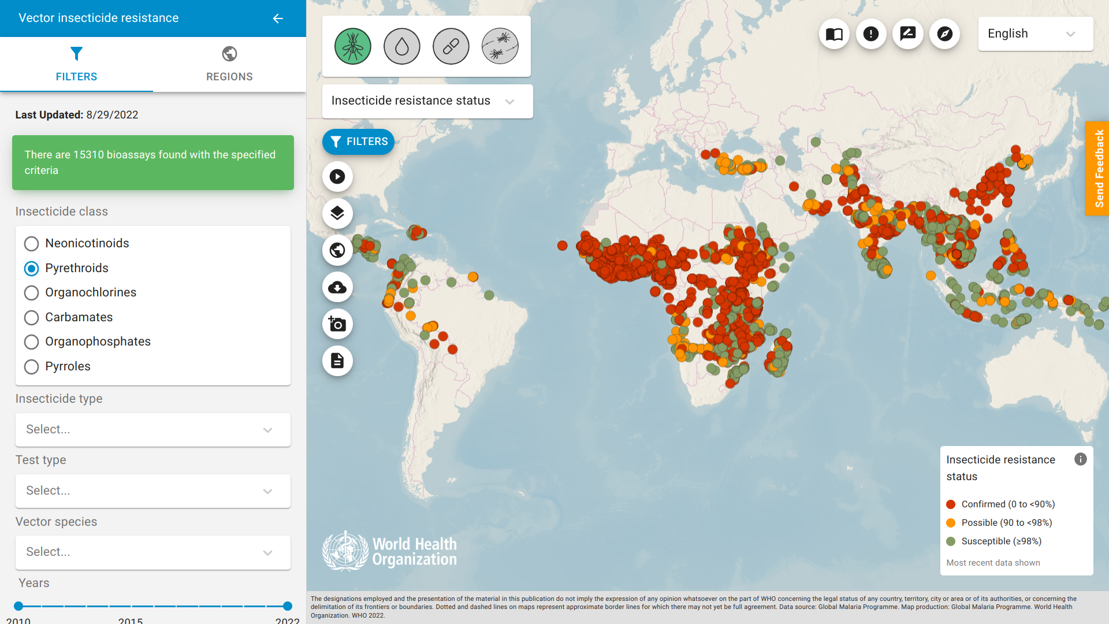Take a map screenshot with camera icon
Viewport: 1109px width, 624px height.
[x=337, y=324]
